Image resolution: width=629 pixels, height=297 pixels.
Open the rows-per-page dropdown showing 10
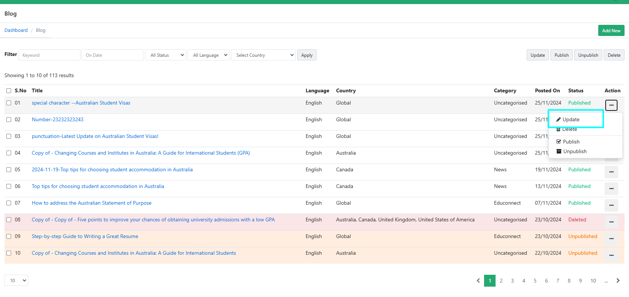(16, 281)
